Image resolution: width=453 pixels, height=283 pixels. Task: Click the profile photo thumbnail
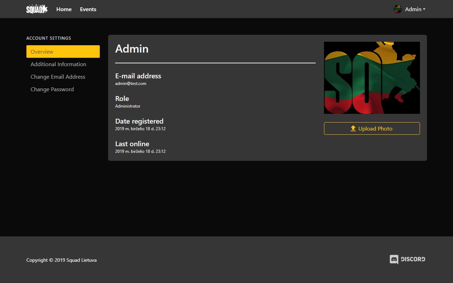pos(372,78)
